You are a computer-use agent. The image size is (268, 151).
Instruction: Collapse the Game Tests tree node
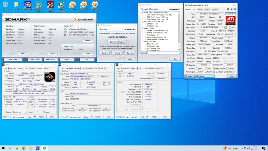coord(143,13)
